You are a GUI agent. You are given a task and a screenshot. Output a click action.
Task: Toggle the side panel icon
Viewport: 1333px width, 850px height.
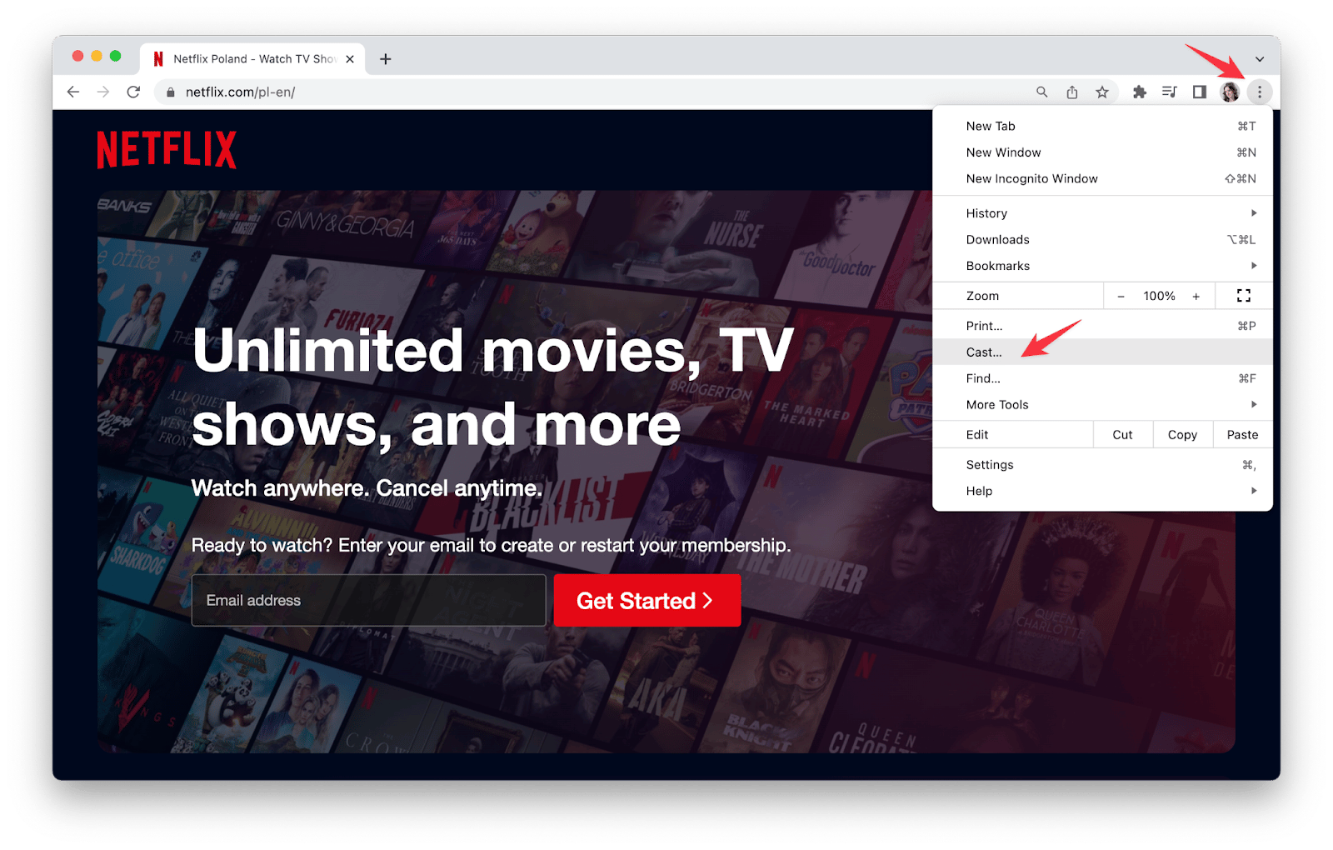click(1200, 92)
